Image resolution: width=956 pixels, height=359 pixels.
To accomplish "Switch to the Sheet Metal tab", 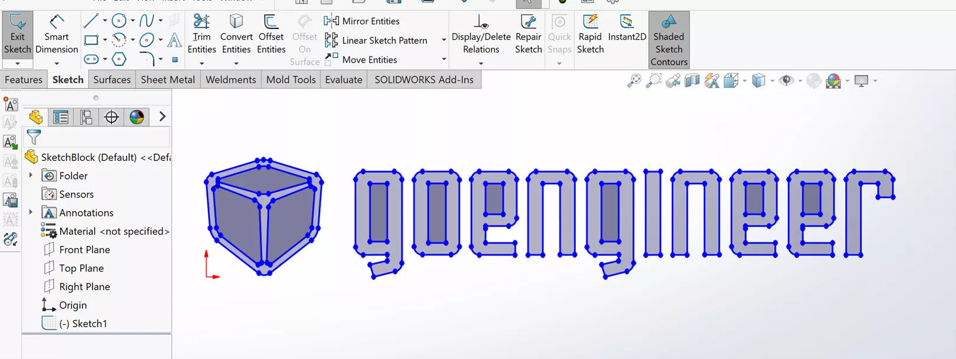I will [x=168, y=79].
